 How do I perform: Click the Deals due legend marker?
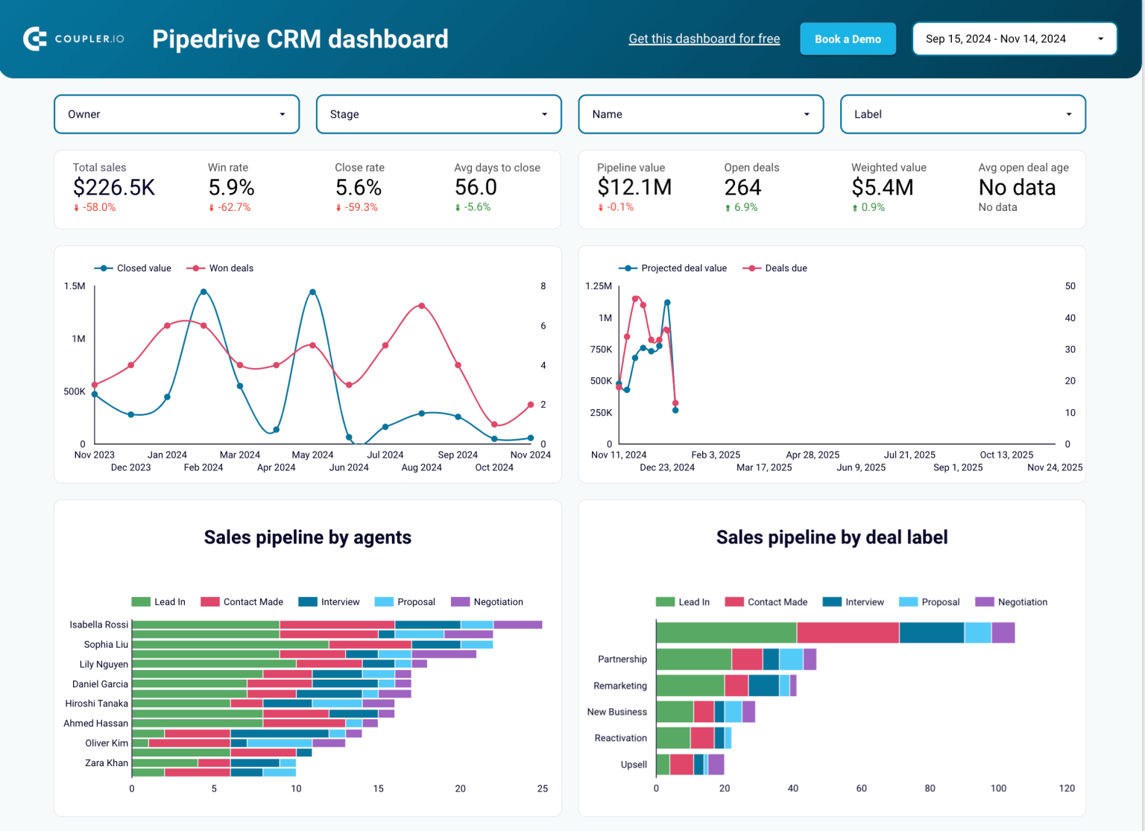(x=750, y=268)
